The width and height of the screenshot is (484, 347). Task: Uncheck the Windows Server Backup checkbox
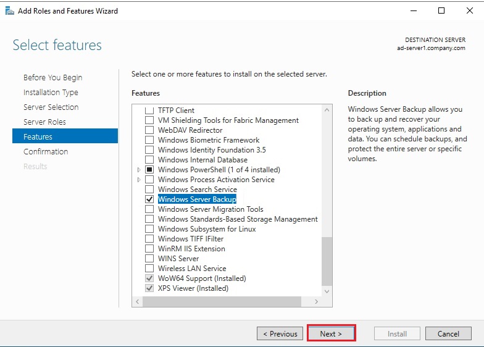point(149,199)
